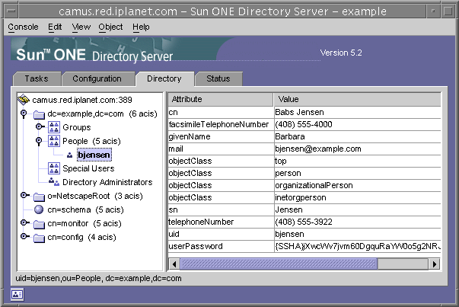Select the Special Users entry
The image size is (459, 307).
tap(88, 168)
